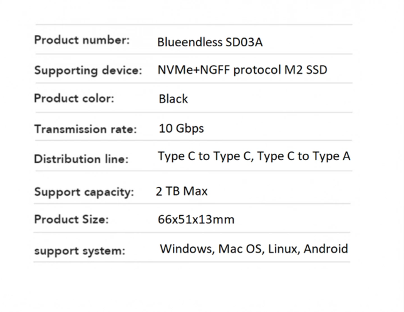
Task: Click the "Product Size:" label
Action: click(71, 219)
